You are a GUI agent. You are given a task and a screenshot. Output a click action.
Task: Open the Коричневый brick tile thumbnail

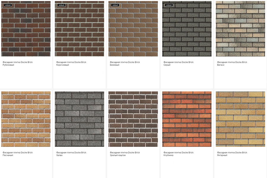[x=80, y=29]
